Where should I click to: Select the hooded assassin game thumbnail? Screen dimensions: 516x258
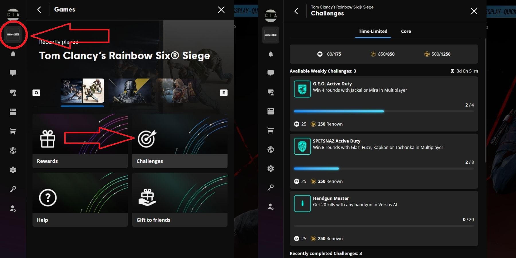pos(177,91)
